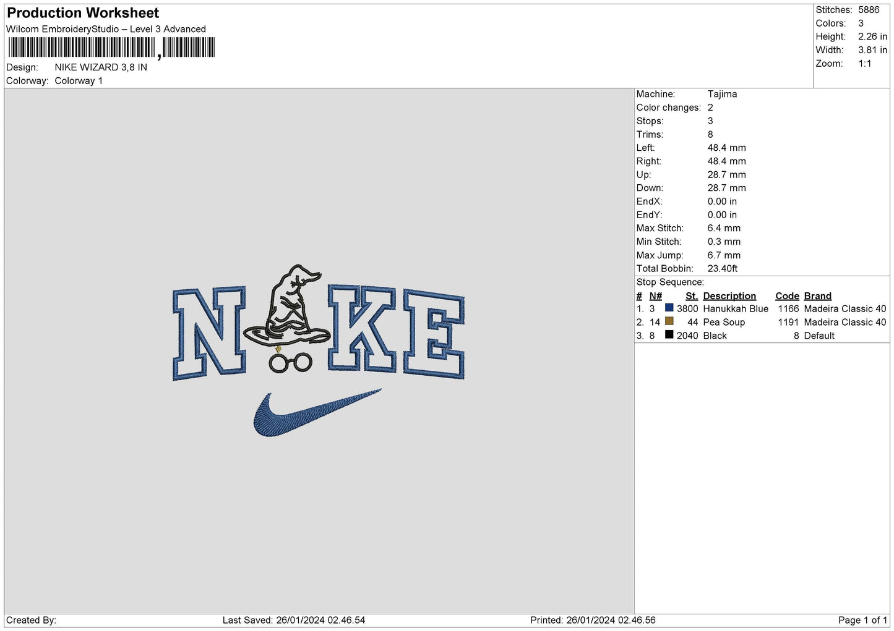The image size is (894, 631).
Task: Click the Max Jump value '6.7 mm'
Action: (724, 255)
